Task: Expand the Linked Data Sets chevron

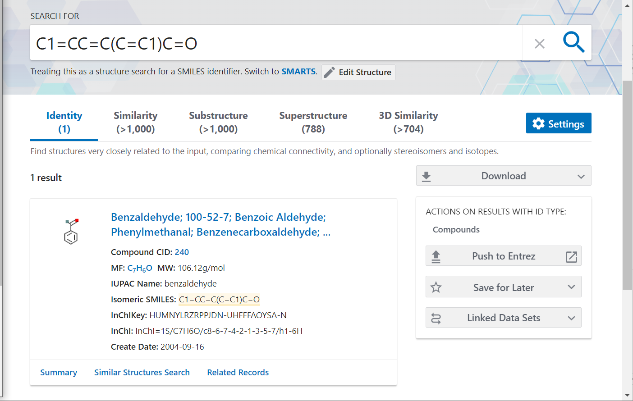Action: click(x=571, y=318)
